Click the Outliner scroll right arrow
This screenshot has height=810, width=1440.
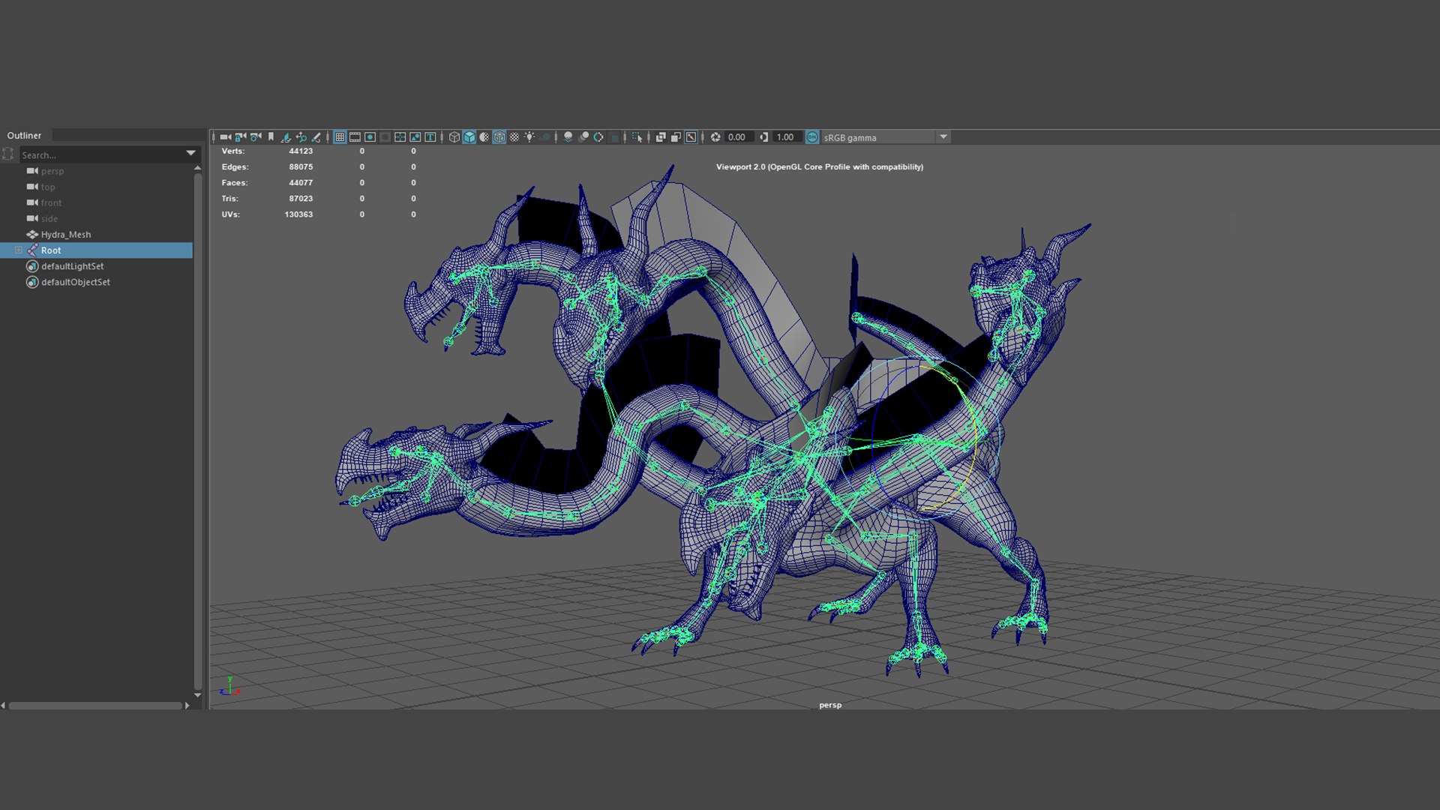tap(187, 705)
